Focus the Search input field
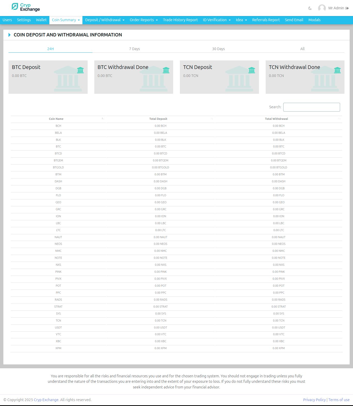The width and height of the screenshot is (353, 406). (312, 107)
